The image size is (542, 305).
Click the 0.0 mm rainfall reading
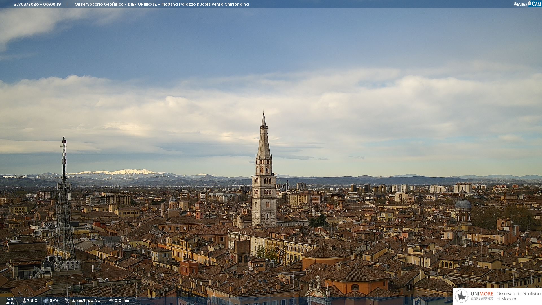[122, 300]
